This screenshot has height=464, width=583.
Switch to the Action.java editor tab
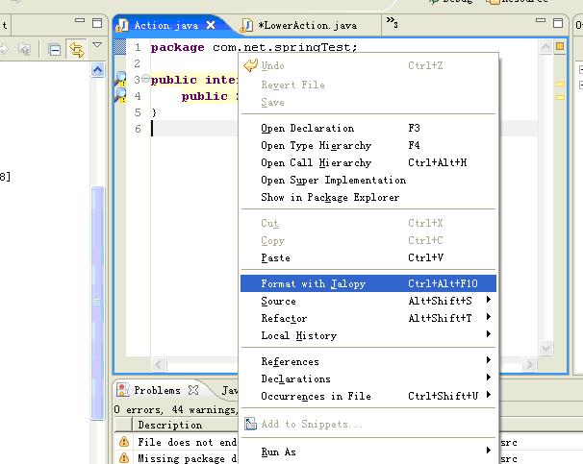[x=166, y=25]
